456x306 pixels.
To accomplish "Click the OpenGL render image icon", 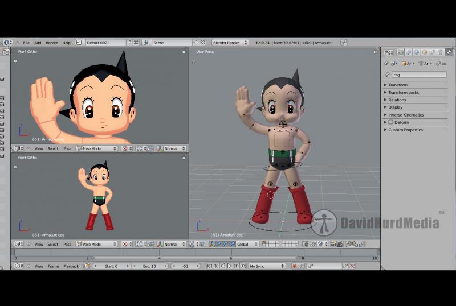I will coord(333,244).
